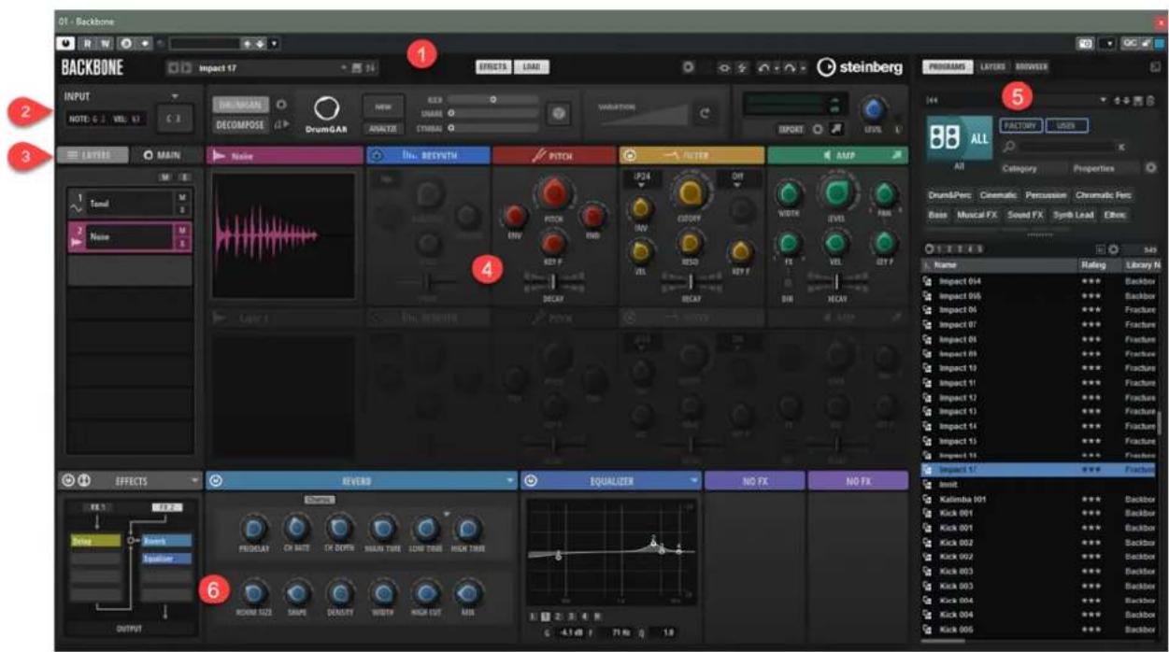Click the regenerate variation arrow icon
Viewport: 1169px width, 652px height.
coord(705,113)
